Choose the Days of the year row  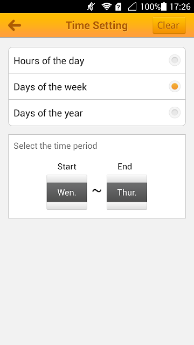[97, 113]
